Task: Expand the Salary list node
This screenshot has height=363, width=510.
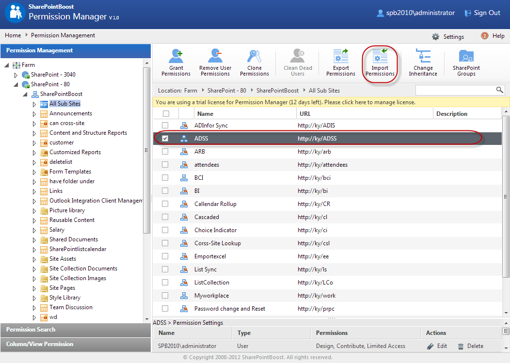Action: (34, 230)
